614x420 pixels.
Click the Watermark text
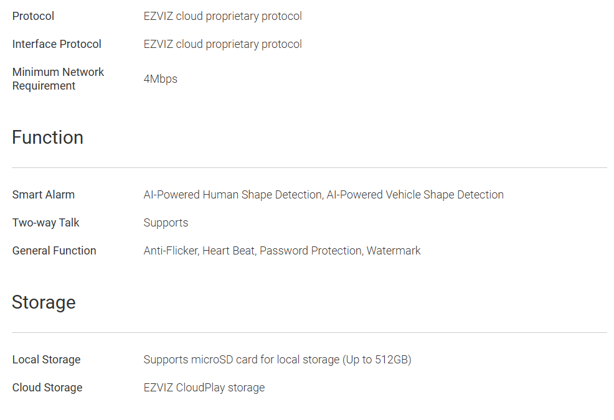point(394,251)
